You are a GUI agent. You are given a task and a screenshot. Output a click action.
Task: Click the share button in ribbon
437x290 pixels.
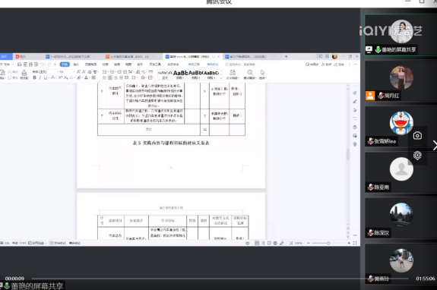(339, 65)
